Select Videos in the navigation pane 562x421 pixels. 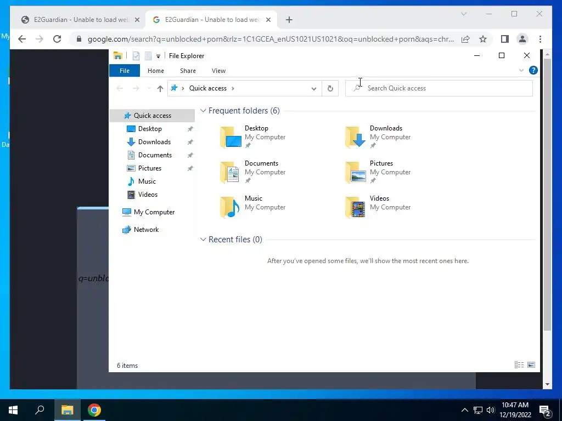coord(148,195)
